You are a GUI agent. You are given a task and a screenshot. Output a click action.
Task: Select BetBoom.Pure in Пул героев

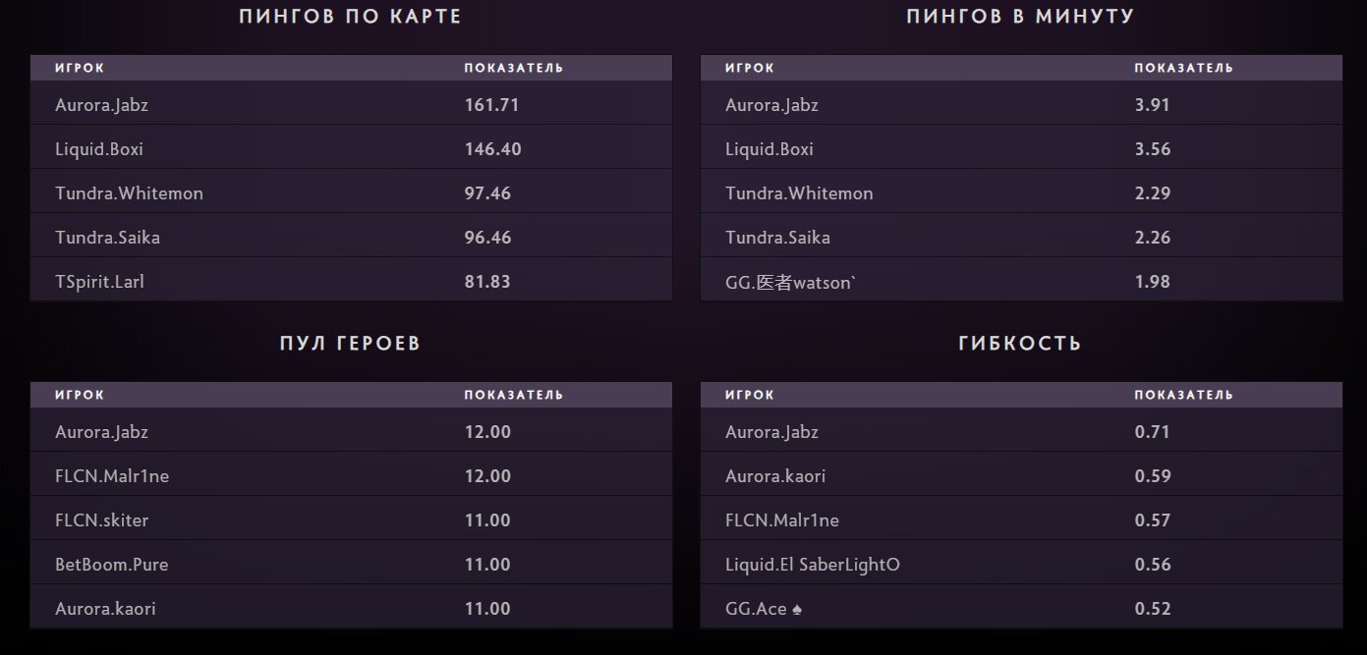[x=111, y=565]
